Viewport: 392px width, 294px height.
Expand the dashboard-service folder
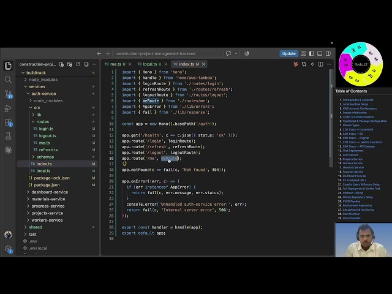28,192
